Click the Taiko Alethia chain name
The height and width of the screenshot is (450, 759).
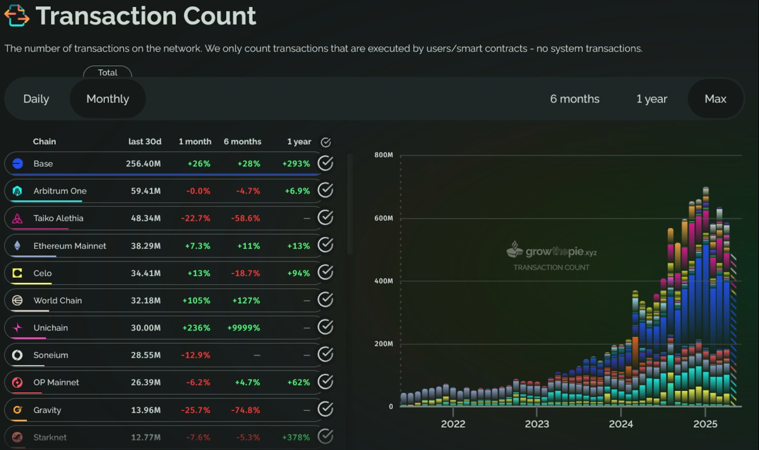click(58, 218)
